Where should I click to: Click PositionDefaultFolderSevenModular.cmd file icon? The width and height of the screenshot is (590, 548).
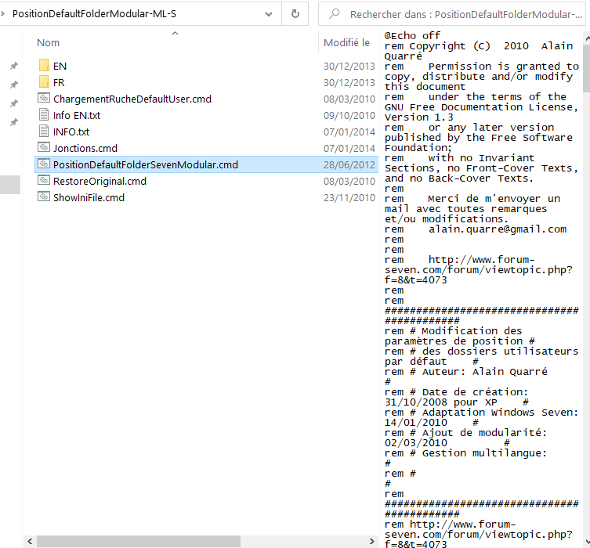click(44, 164)
